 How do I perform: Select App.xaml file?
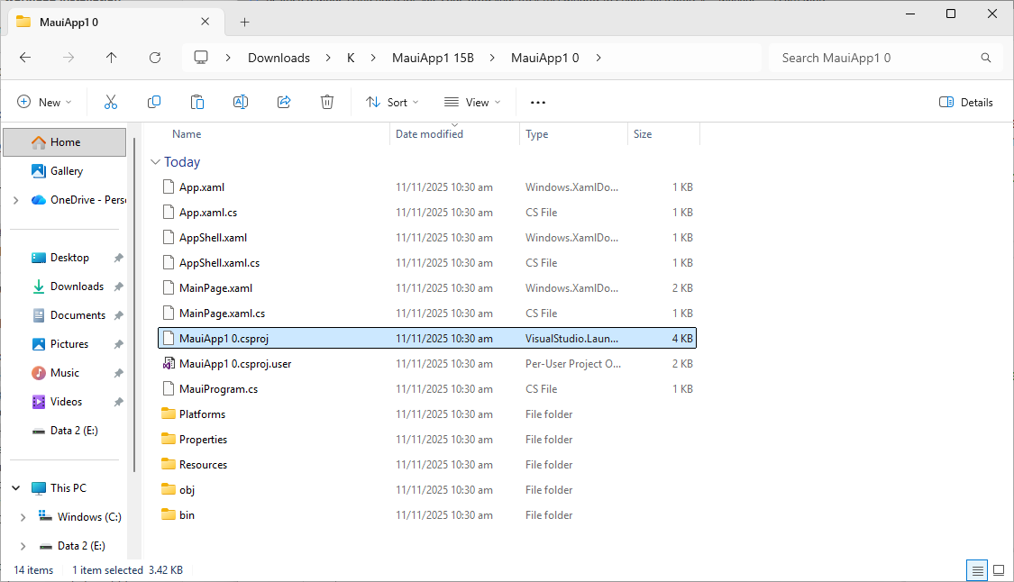pyautogui.click(x=427, y=186)
